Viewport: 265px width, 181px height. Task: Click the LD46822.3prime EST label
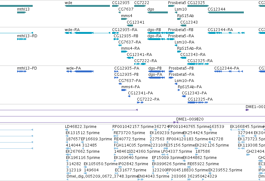pyautogui.click(x=81, y=127)
